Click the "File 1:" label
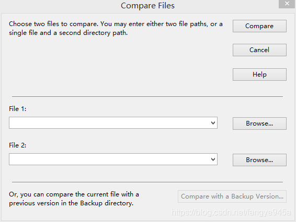The width and height of the screenshot is (296, 222). coord(18,109)
